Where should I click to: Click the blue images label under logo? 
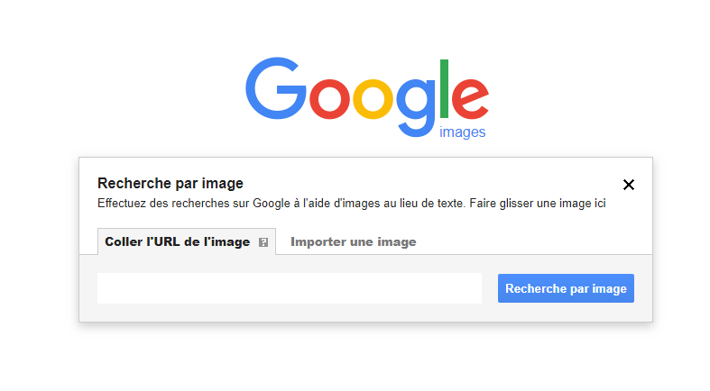click(x=462, y=132)
